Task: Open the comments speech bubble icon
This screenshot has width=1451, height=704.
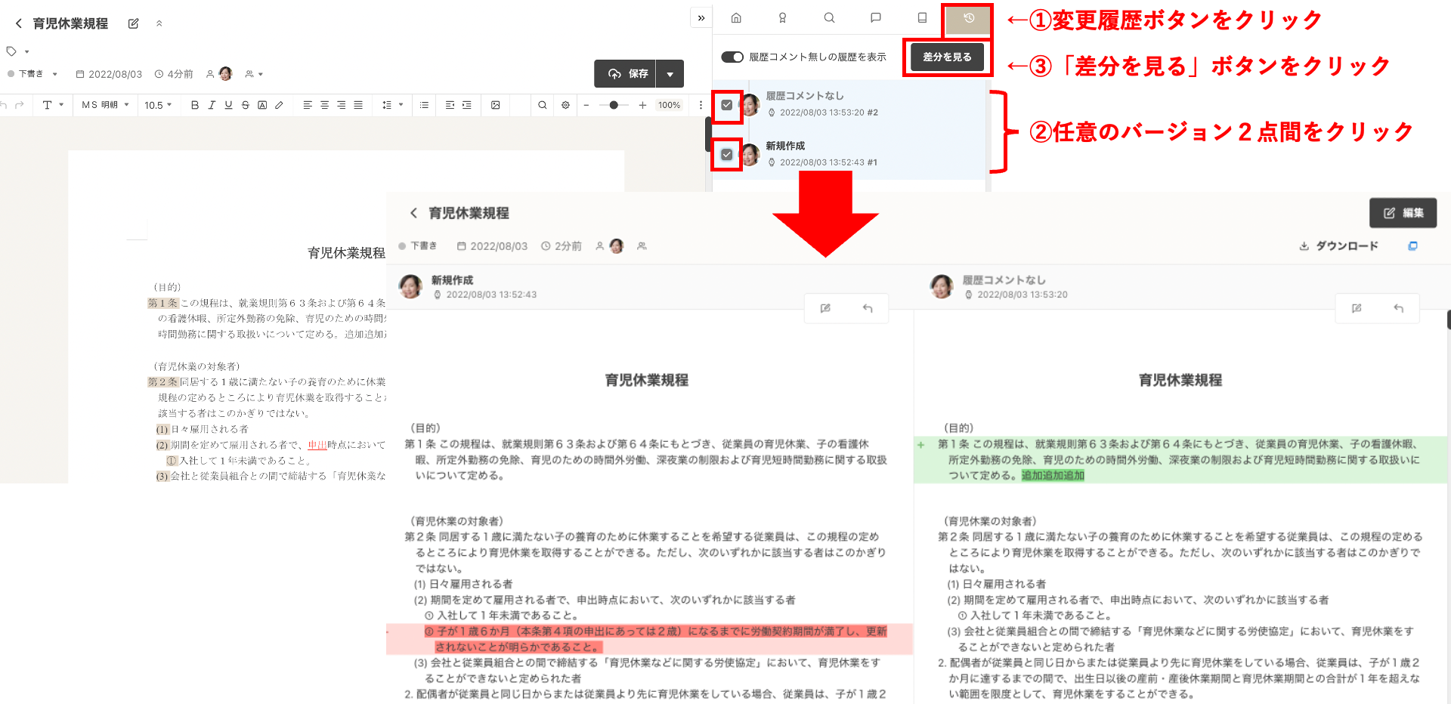Action: [875, 18]
